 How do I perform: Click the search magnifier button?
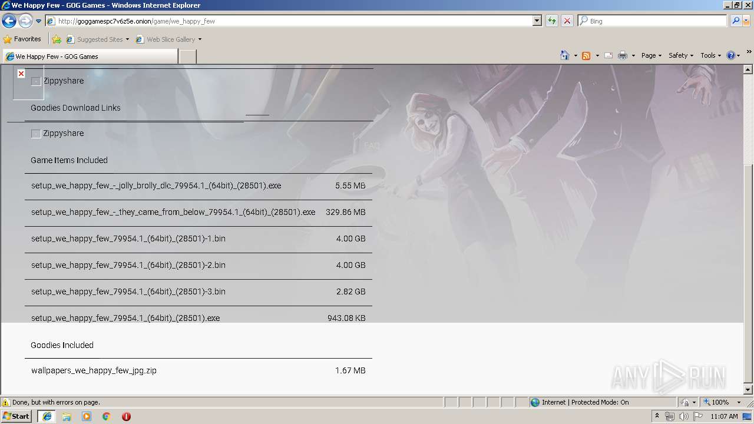pyautogui.click(x=735, y=21)
